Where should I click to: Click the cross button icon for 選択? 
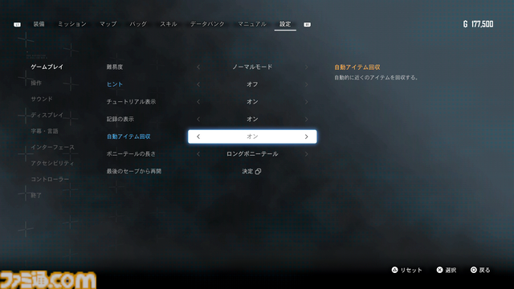(x=439, y=270)
